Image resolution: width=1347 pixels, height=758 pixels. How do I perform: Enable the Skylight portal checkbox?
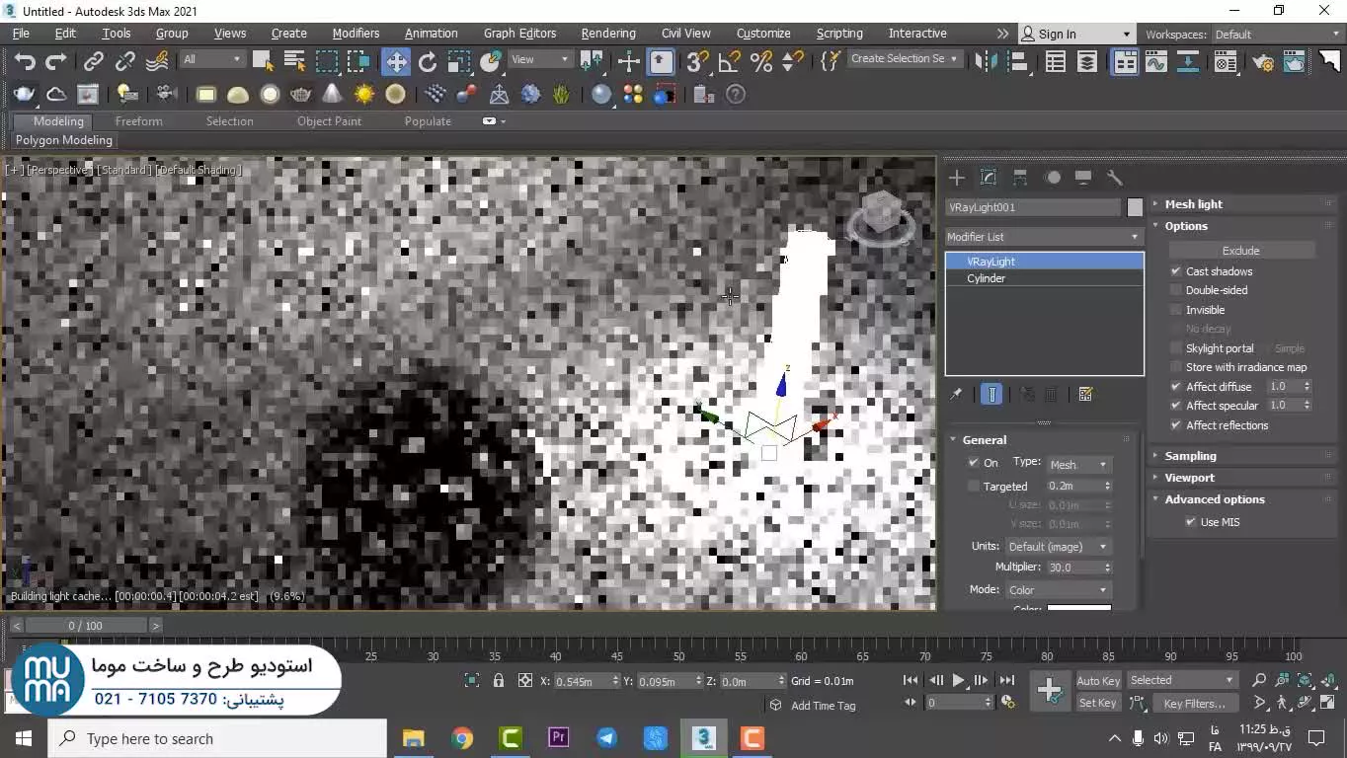[1176, 348]
